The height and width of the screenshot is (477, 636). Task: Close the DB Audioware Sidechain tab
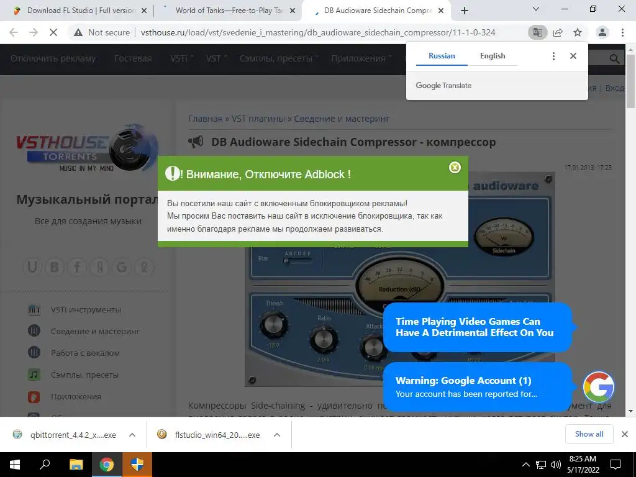pos(442,11)
